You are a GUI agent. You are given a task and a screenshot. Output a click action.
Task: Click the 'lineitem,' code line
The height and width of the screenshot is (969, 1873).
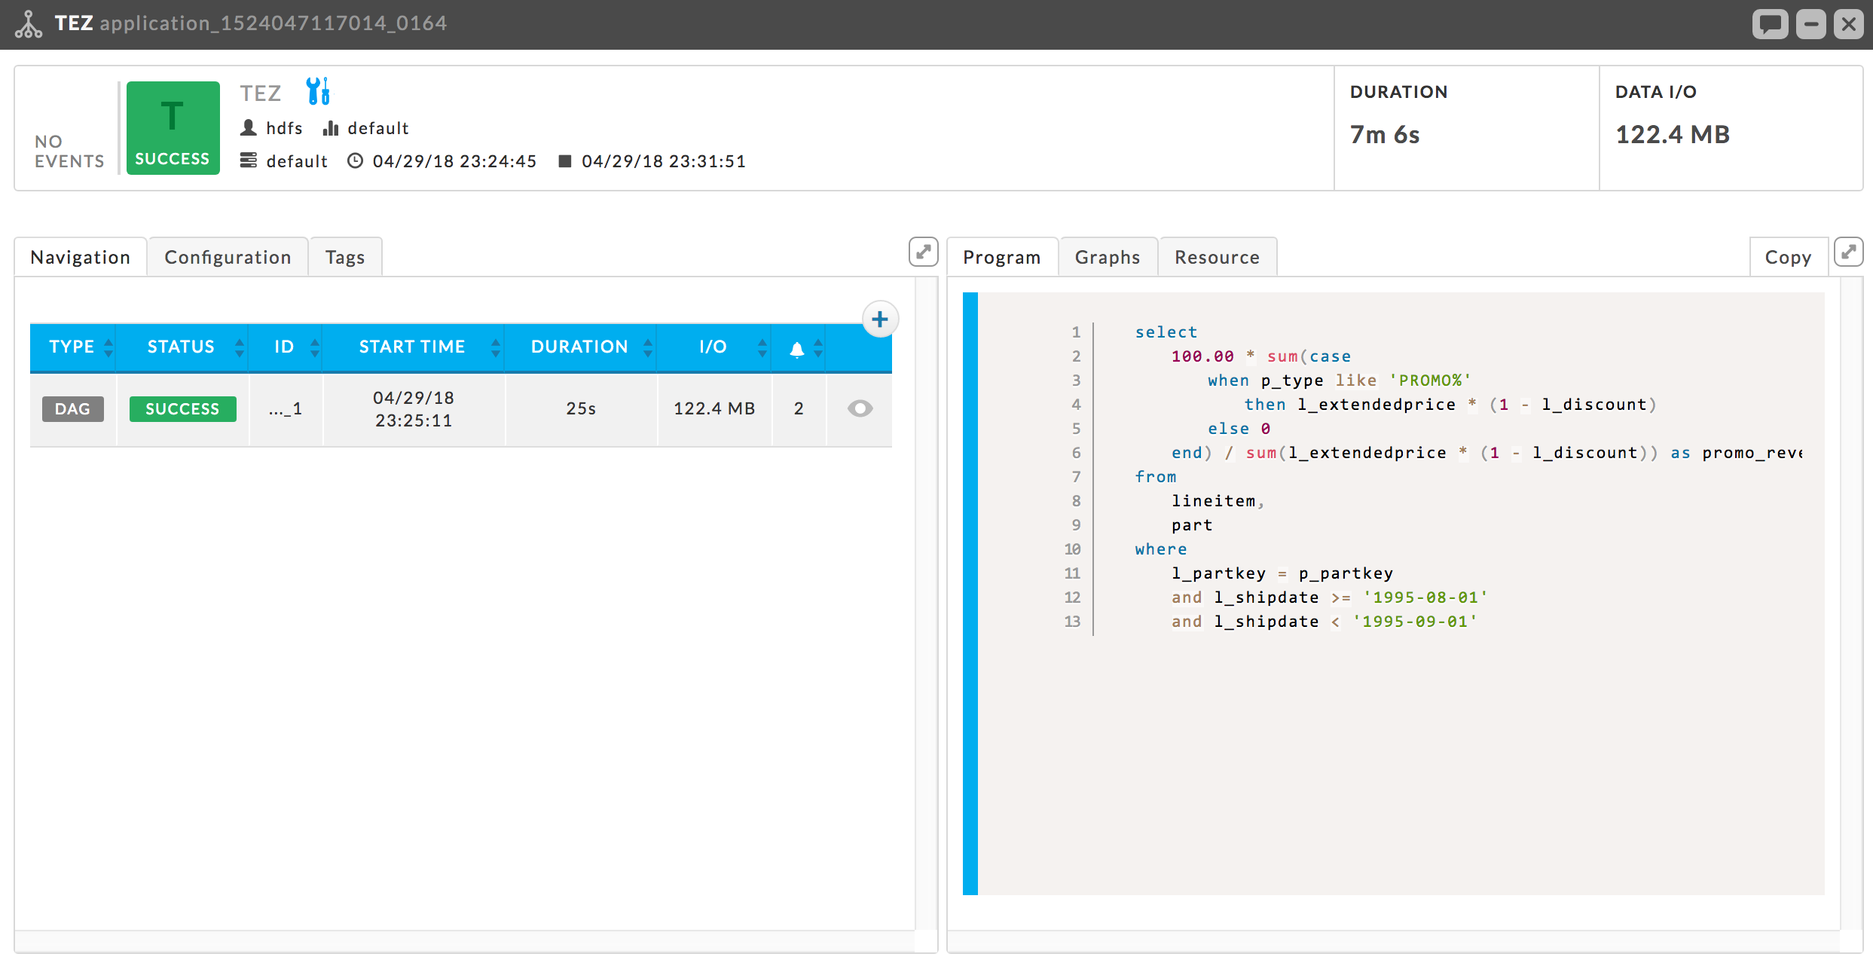(x=1218, y=501)
